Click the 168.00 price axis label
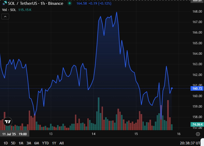The width and height of the screenshot is (204, 146). pyautogui.click(x=197, y=12)
